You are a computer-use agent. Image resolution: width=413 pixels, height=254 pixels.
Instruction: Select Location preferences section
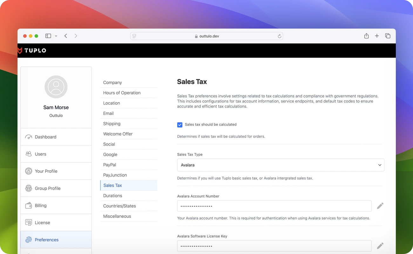(129, 103)
